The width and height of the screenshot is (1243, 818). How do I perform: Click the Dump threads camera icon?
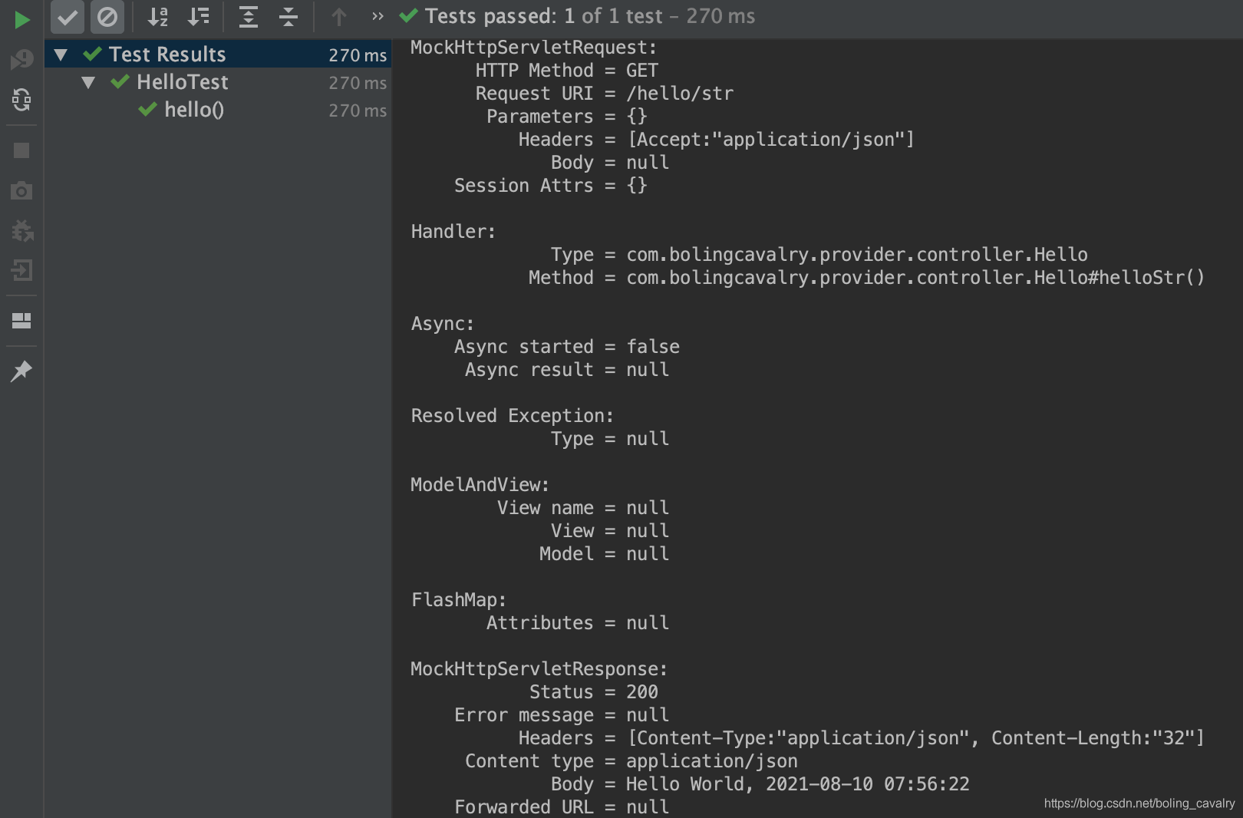coord(21,190)
